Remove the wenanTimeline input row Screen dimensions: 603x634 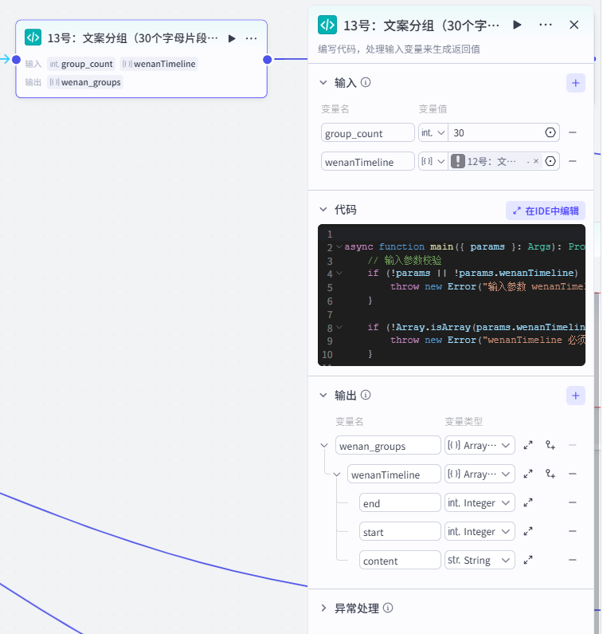click(572, 161)
